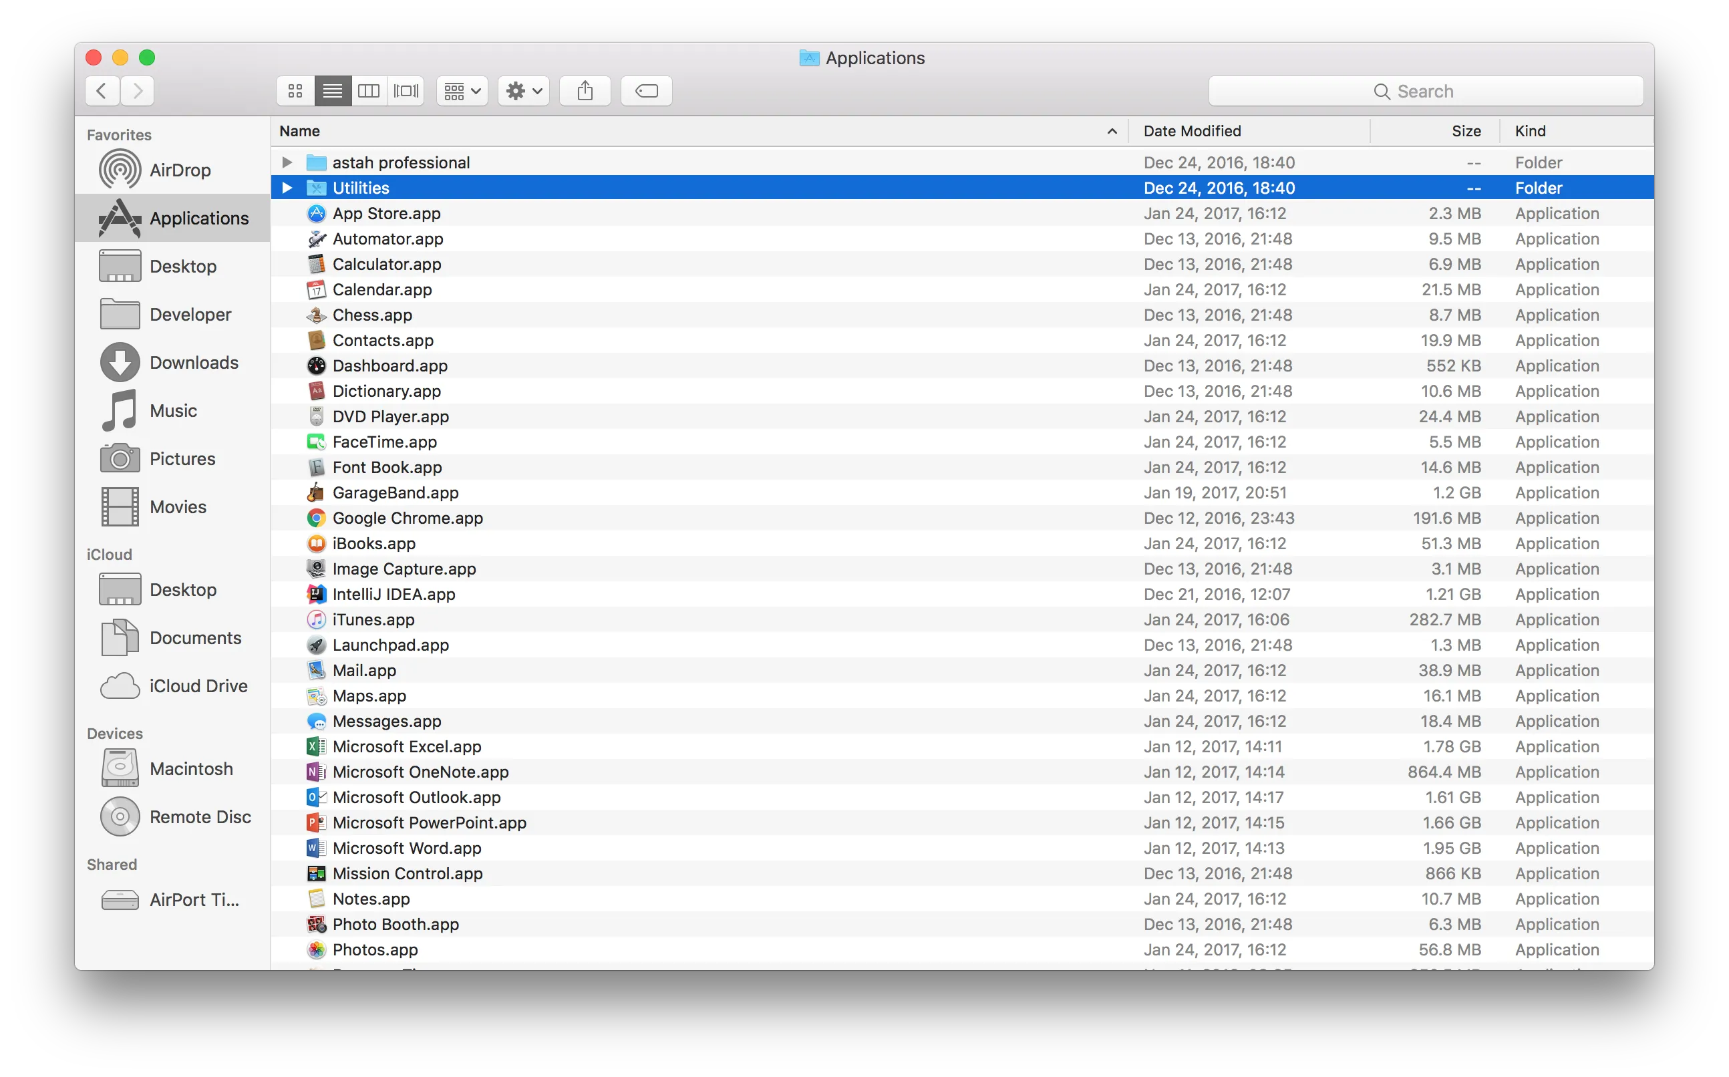This screenshot has height=1077, width=1729.
Task: Select the IntelliJ IDEA.app icon
Action: [316, 594]
